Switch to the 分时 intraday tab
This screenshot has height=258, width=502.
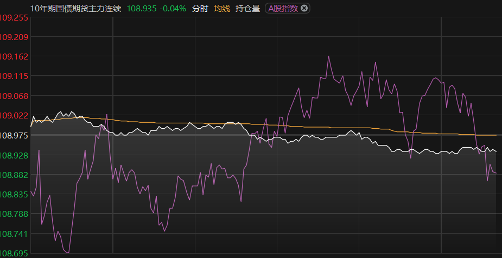click(200, 8)
